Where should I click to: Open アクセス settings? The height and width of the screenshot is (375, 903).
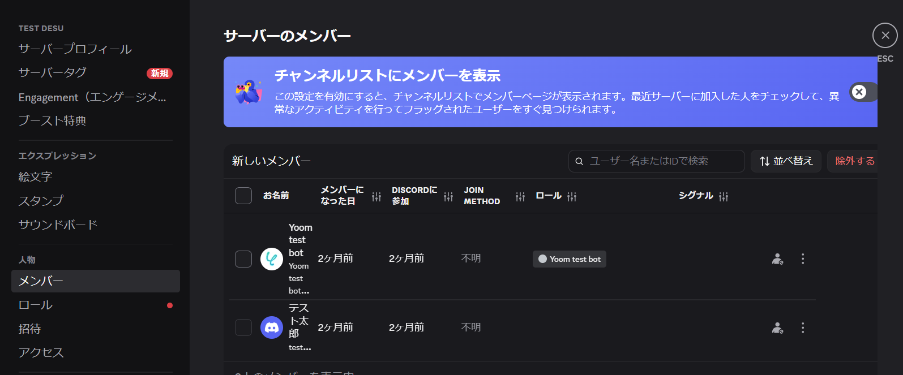point(41,353)
